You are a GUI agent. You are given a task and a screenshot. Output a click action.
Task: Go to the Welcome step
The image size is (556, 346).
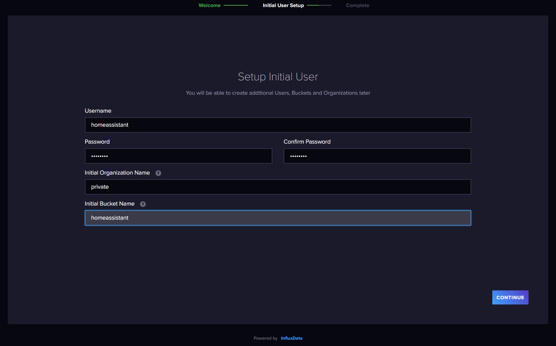pyautogui.click(x=209, y=5)
